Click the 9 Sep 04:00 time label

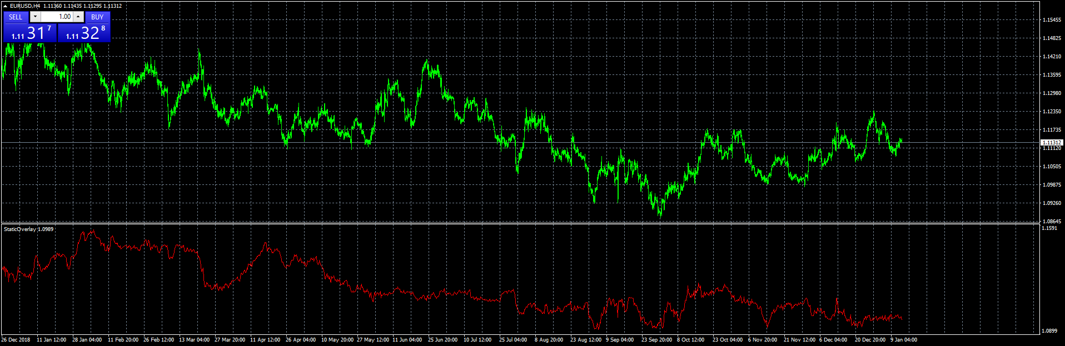tap(620, 340)
